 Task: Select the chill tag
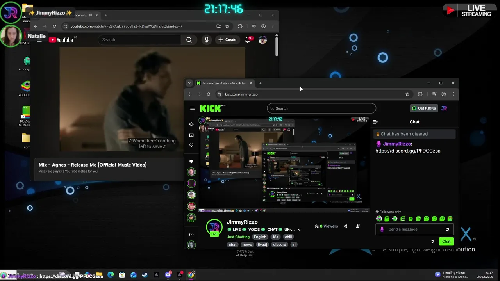pyautogui.click(x=288, y=237)
